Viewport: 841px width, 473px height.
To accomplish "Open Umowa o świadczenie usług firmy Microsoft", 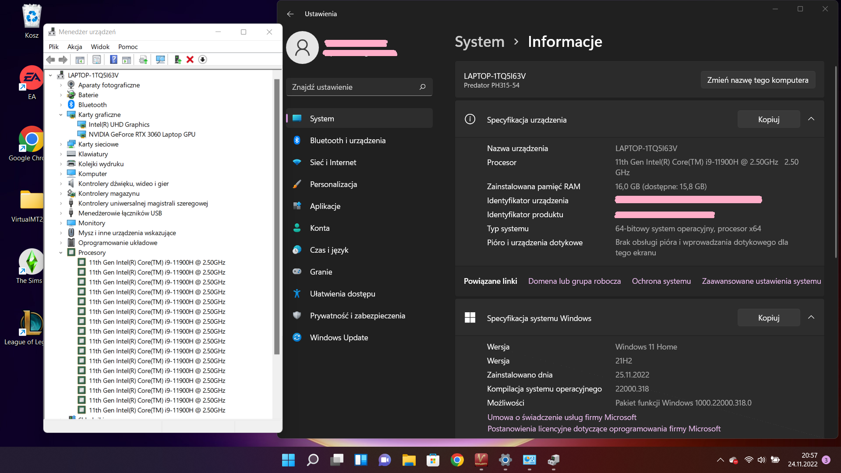I will (x=562, y=417).
